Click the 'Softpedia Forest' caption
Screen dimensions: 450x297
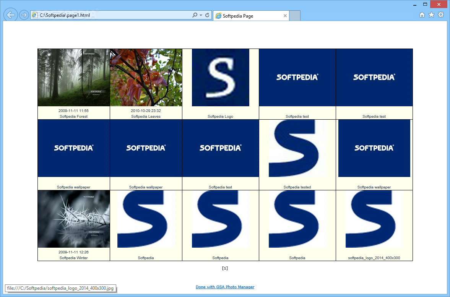tap(74, 117)
